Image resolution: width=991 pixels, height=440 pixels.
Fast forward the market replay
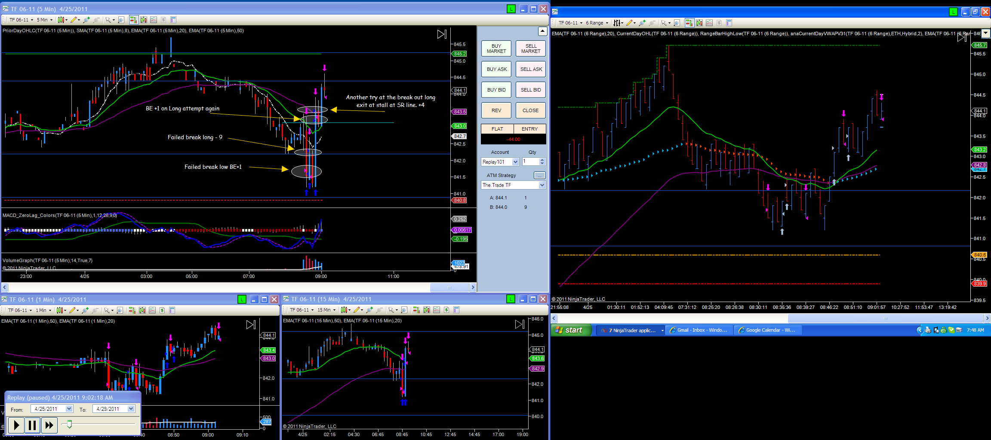pos(49,425)
